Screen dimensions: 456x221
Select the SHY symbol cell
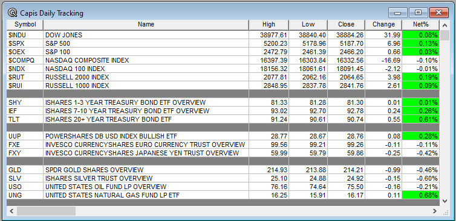(x=25, y=102)
